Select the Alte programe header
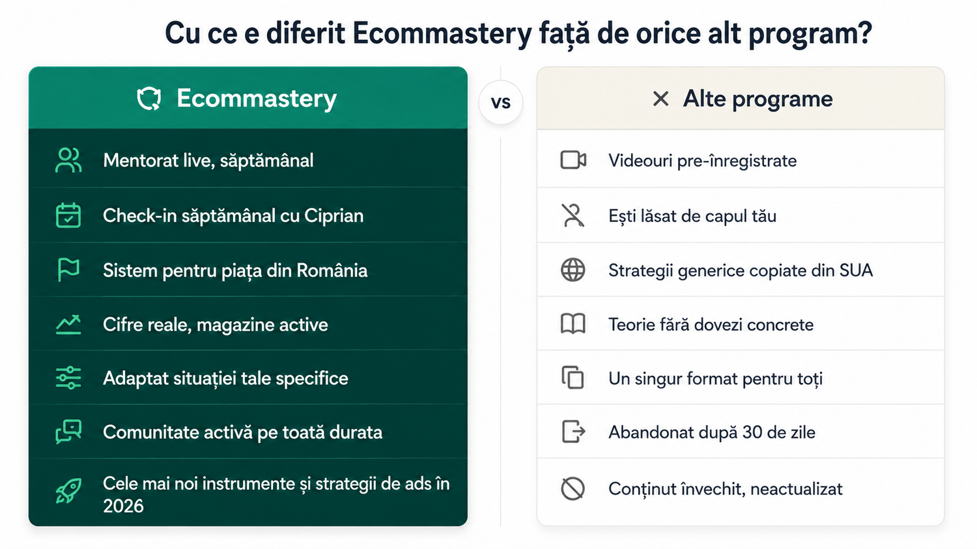The image size is (977, 549). click(741, 98)
